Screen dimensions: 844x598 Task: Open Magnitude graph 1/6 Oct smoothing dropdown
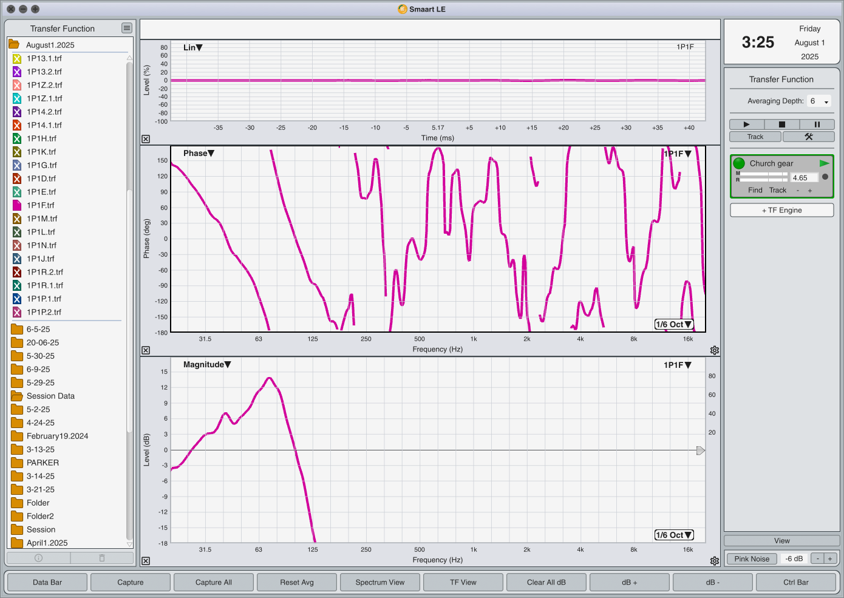pyautogui.click(x=674, y=535)
